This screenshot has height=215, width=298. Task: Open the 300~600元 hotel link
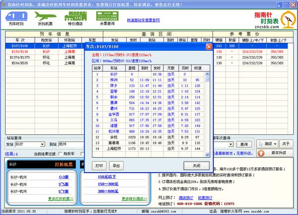(x=108, y=191)
